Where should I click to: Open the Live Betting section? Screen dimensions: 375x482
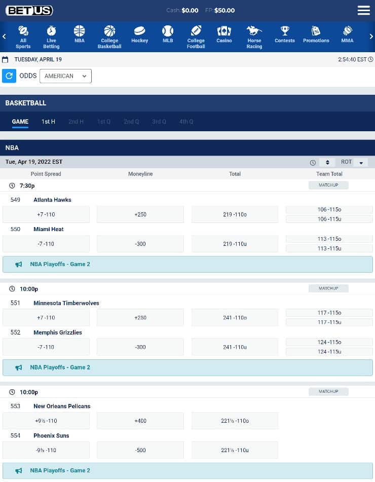[x=51, y=37]
